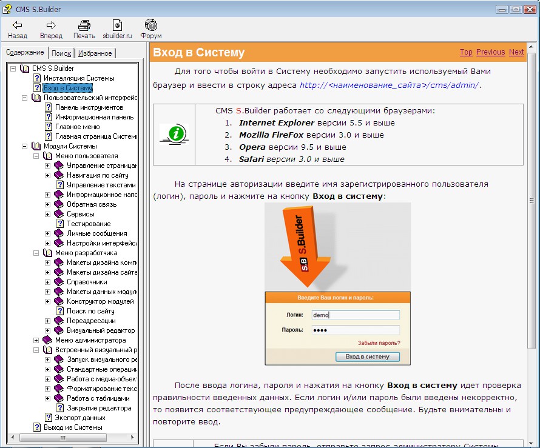The height and width of the screenshot is (448, 540).
Task: Click the tree's horizontal scrollbar thumb
Action: [63, 438]
